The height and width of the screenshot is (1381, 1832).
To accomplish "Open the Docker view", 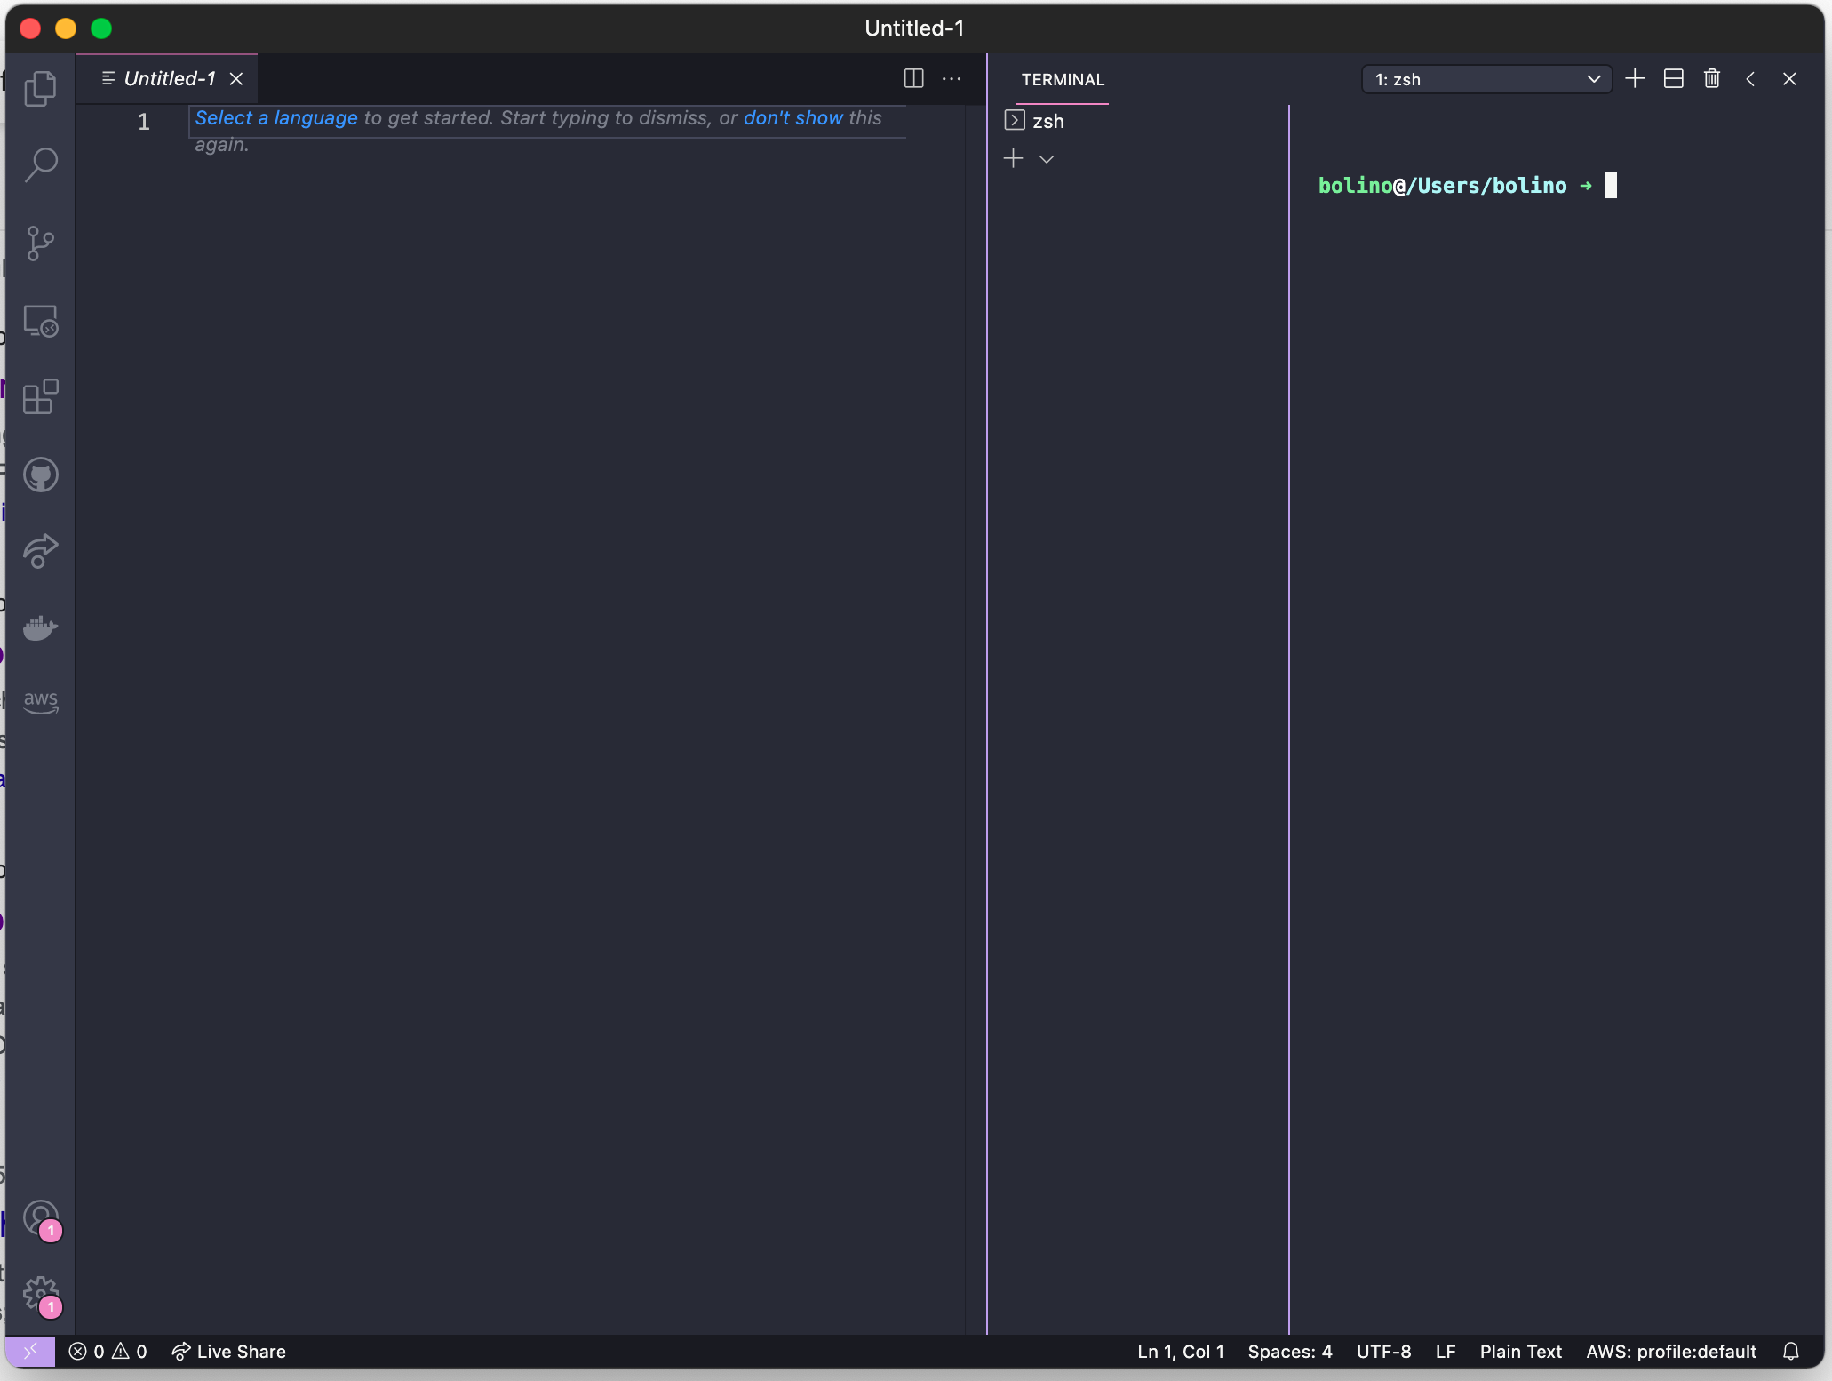I will (x=40, y=627).
